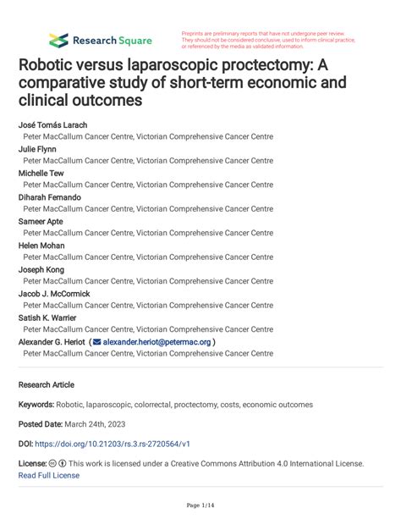Click the red preprint disclaimer text
This screenshot has height=519, width=401.
[268, 40]
